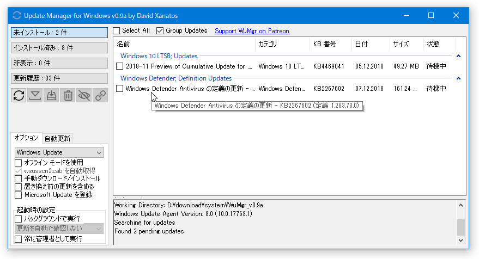This screenshot has width=479, height=259.
Task: Check the 2018-11 Preview Cumulative Update row
Action: (x=120, y=66)
